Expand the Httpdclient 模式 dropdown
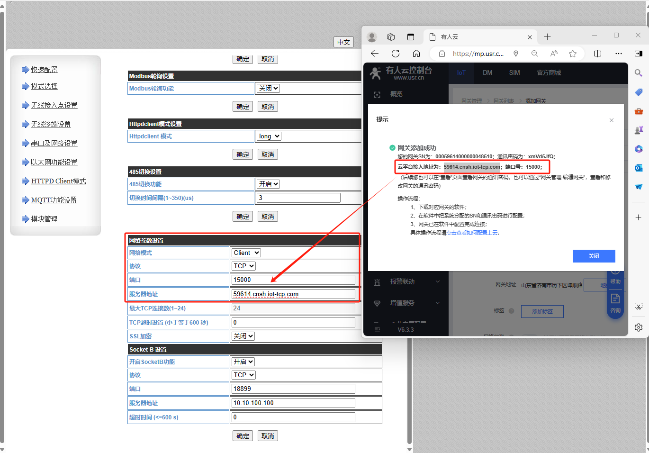The image size is (649, 453). 269,136
